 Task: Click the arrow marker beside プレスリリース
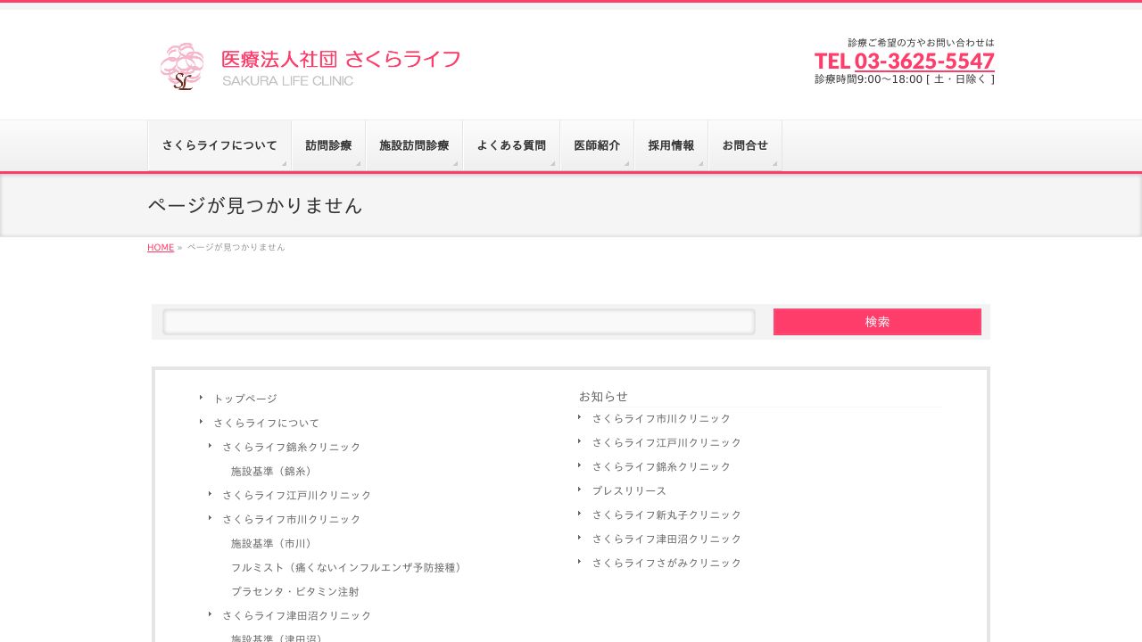coord(581,490)
